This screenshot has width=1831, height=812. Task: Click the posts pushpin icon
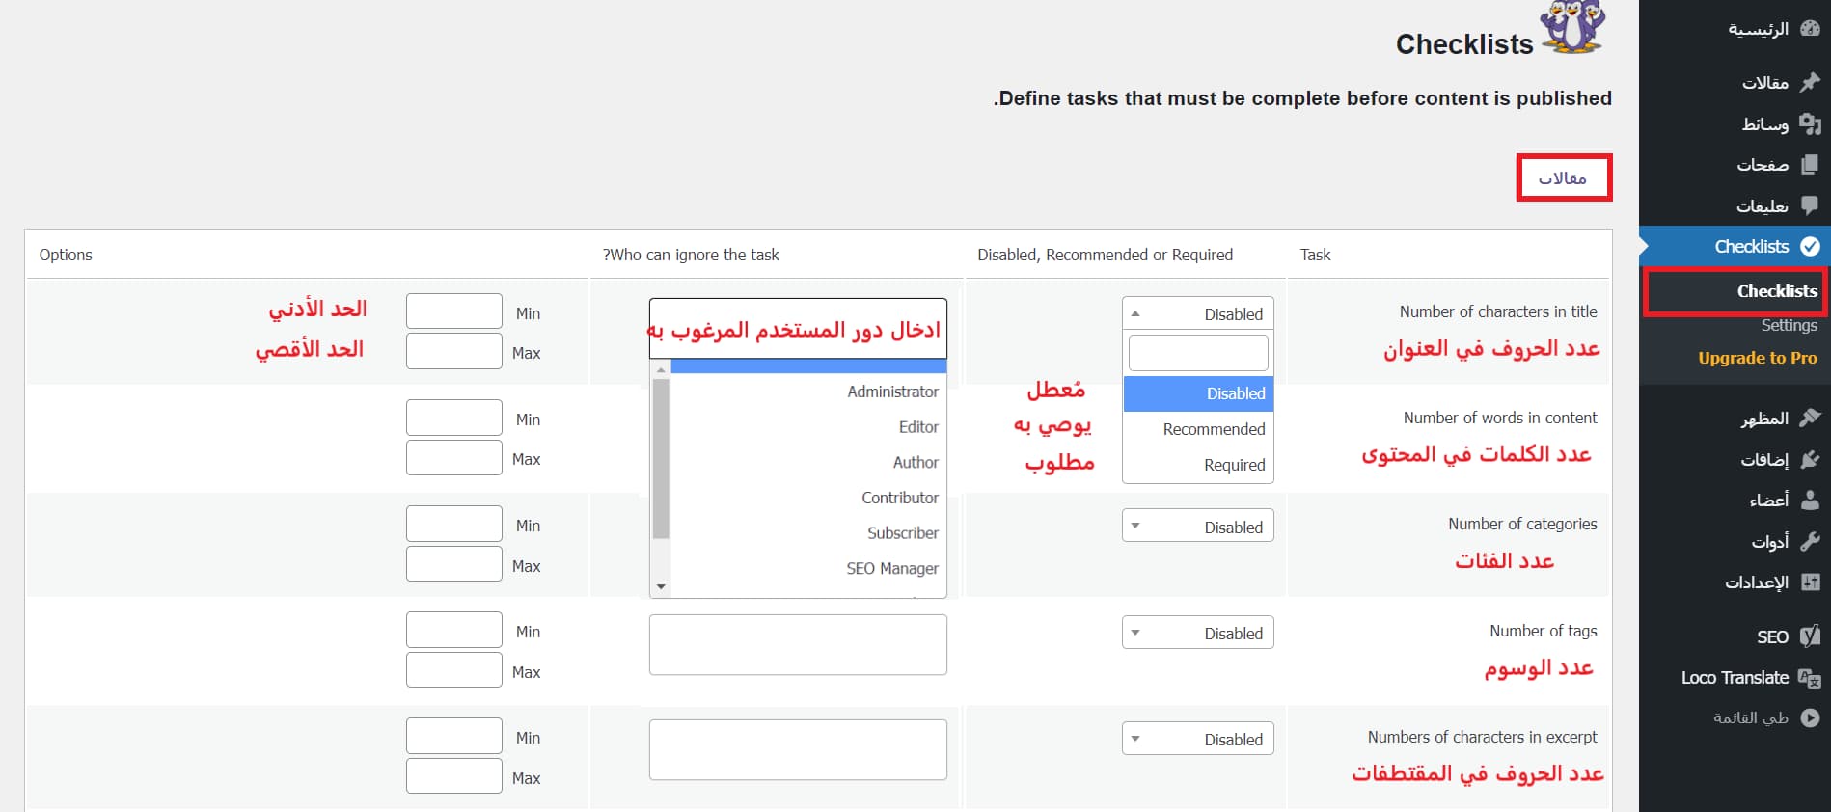pos(1810,82)
